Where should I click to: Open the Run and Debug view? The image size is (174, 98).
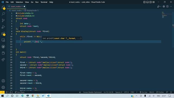(3, 27)
